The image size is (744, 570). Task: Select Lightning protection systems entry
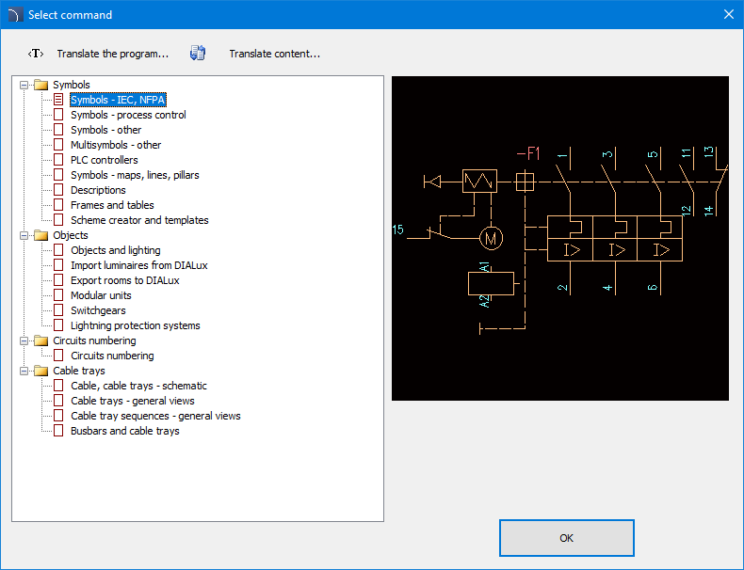135,325
